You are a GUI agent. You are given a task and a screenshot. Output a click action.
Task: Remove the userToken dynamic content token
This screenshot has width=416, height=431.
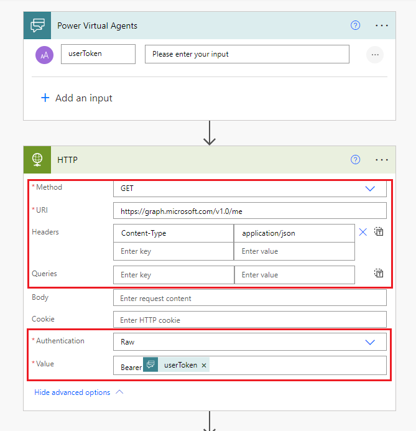point(203,366)
